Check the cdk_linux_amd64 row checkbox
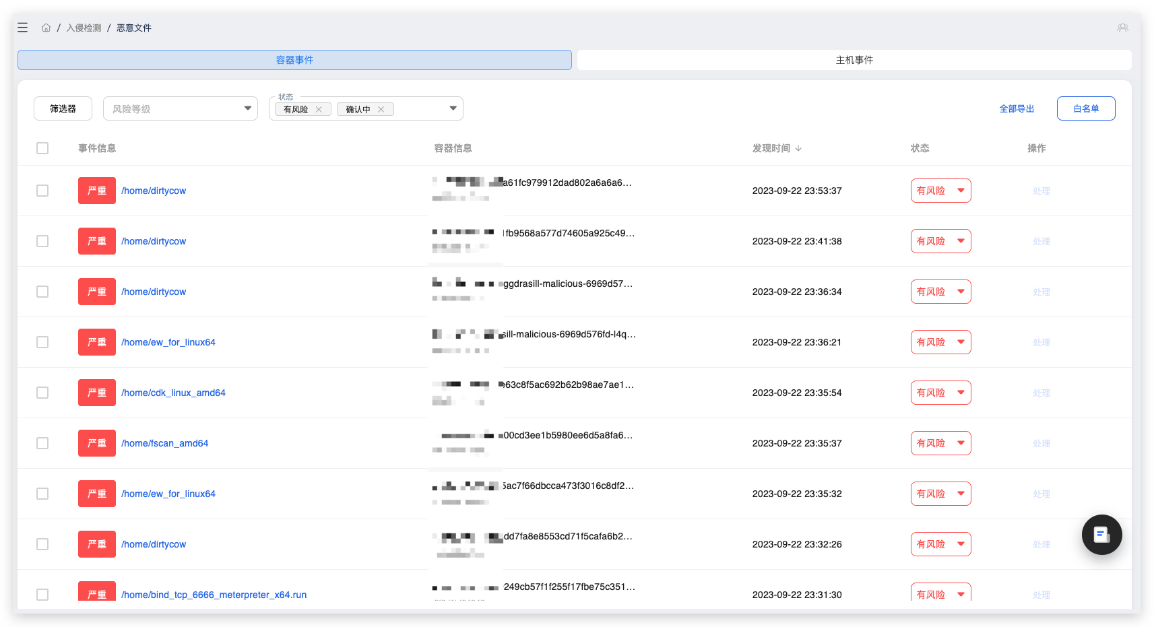The width and height of the screenshot is (1154, 627). (x=42, y=393)
